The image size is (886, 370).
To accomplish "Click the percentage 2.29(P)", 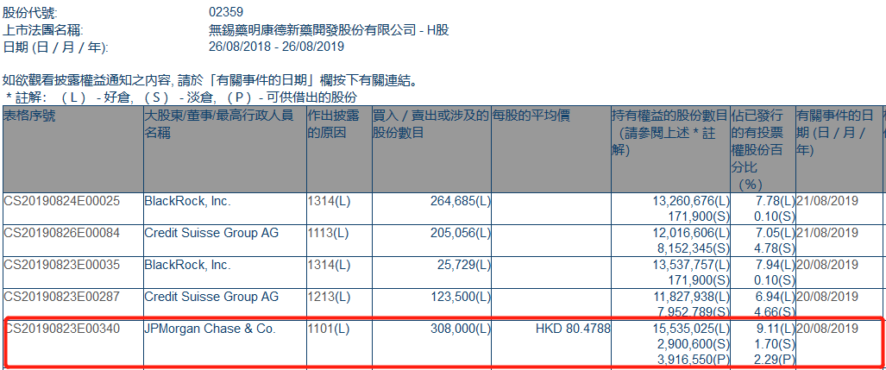I will point(776,360).
